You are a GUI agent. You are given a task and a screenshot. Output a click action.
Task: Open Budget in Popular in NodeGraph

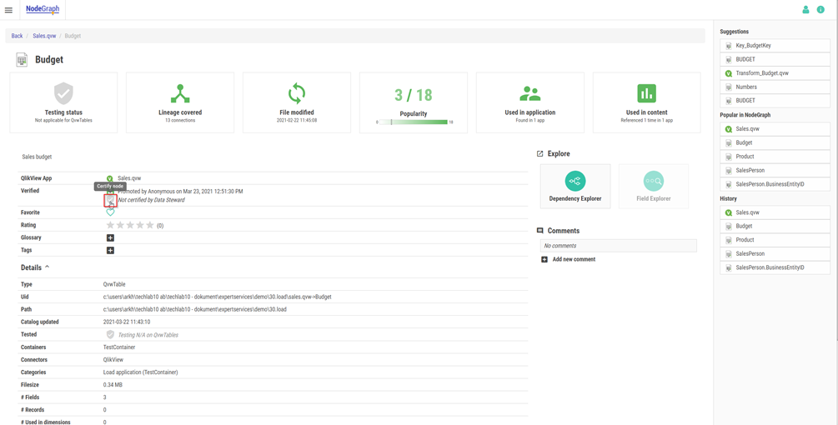point(775,142)
